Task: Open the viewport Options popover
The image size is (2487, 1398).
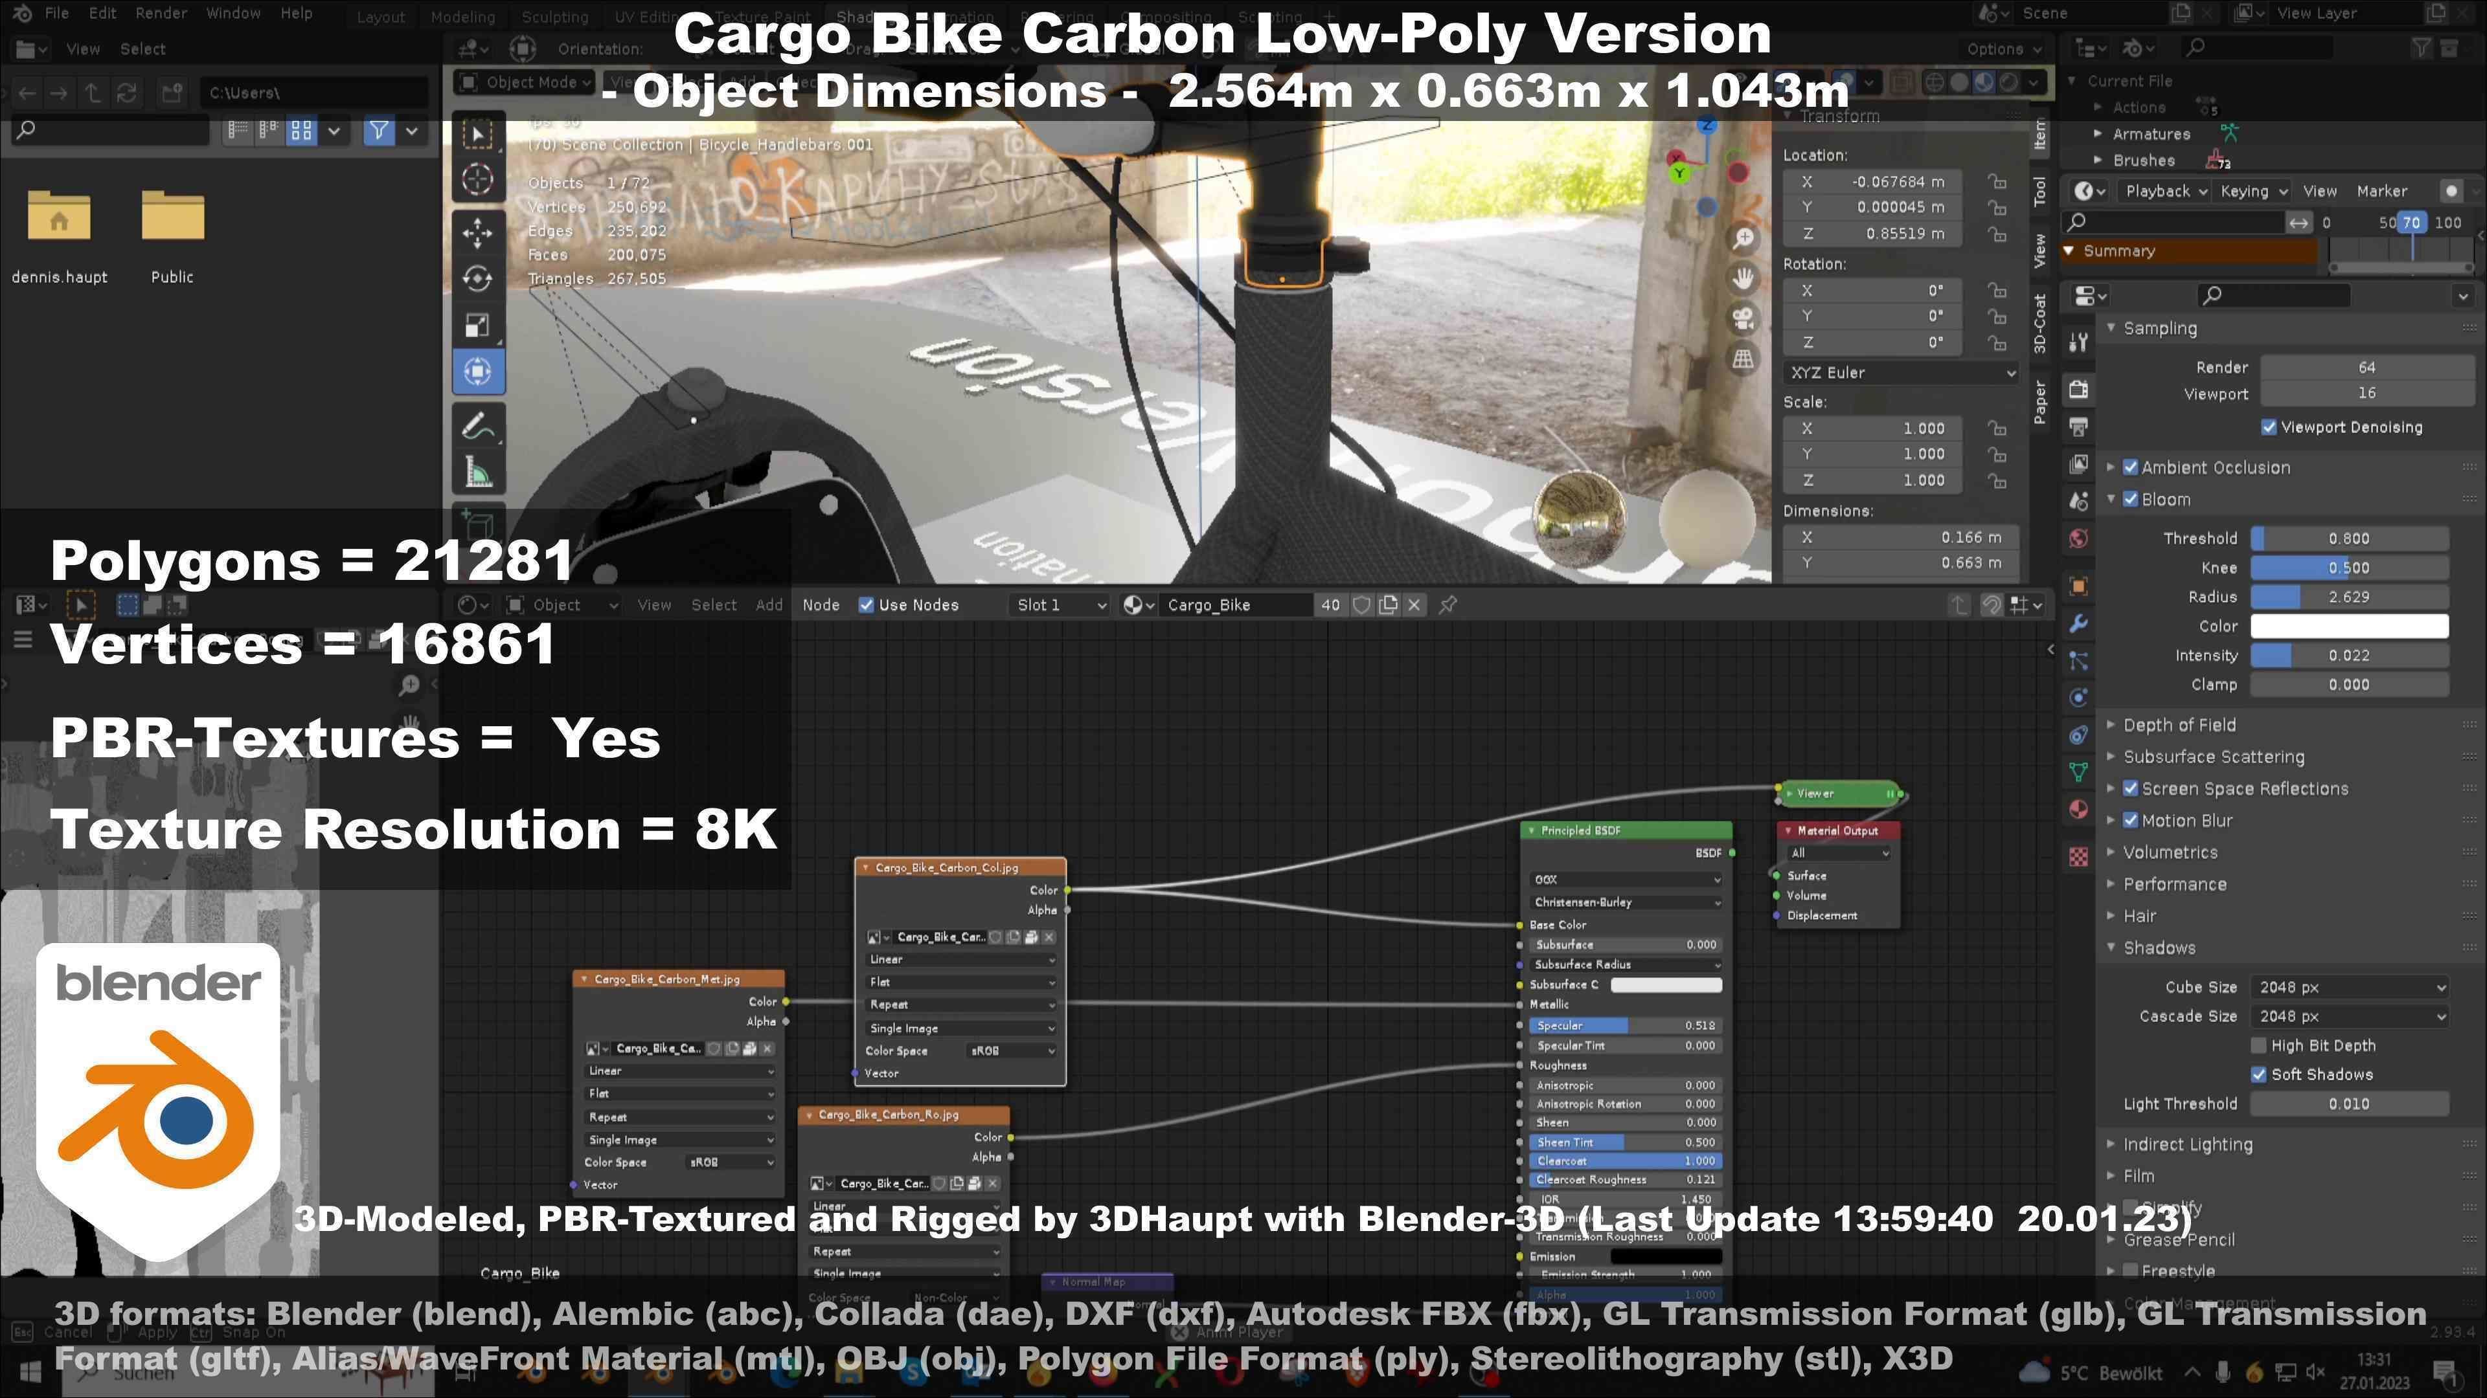Action: pos(2003,49)
